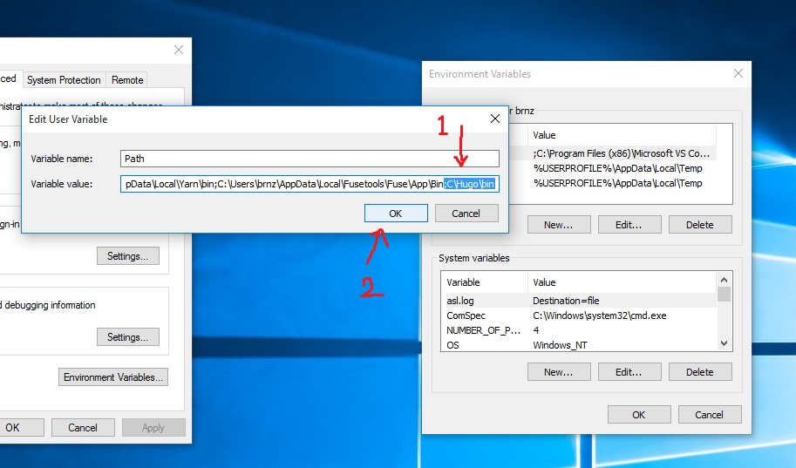Confirm Edit User Variable with OK
This screenshot has height=468, width=796.
[x=396, y=214]
